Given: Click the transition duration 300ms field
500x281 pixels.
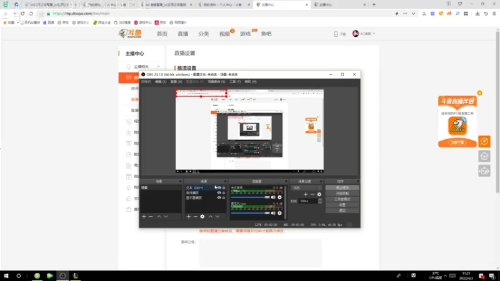Looking at the screenshot, I should click(x=308, y=201).
